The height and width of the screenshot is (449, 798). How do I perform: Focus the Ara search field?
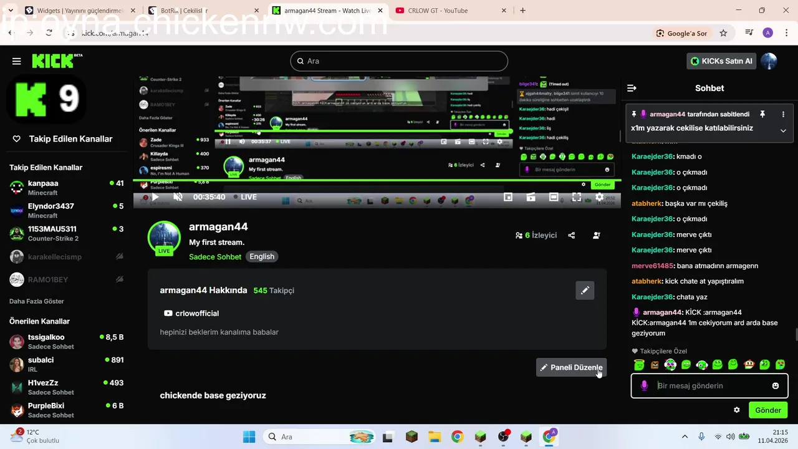399,61
